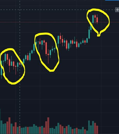Select the tall green volume bar before final red bars
The width and height of the screenshot is (119, 134).
93,127
